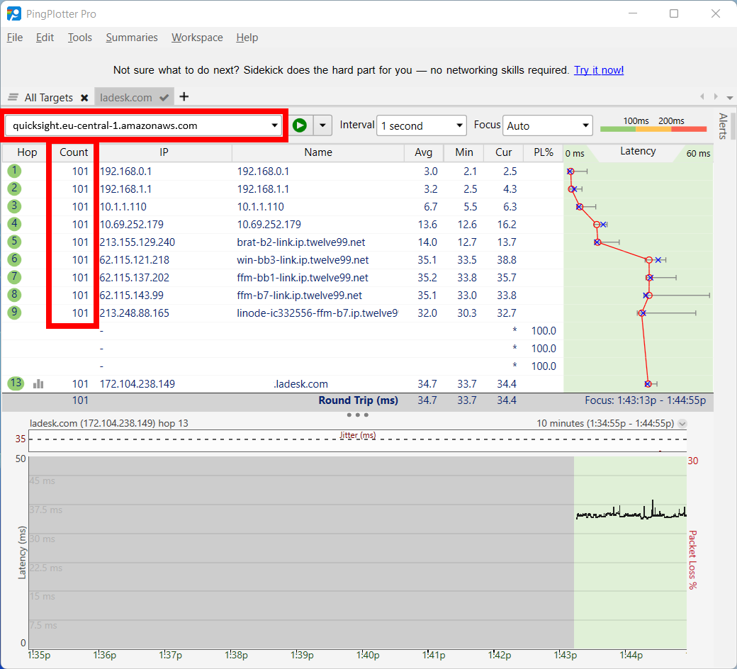This screenshot has width=737, height=669.
Task: Close the All Targets tab
Action: 84,98
